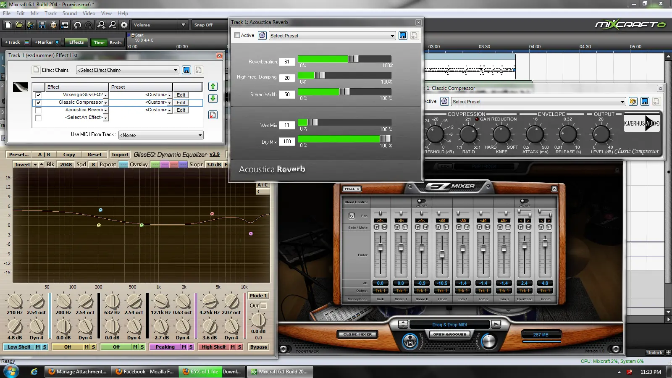Viewport: 672px width, 378px height.
Task: Click the pan reset icon in EZ Mixer
Action: pos(352,216)
